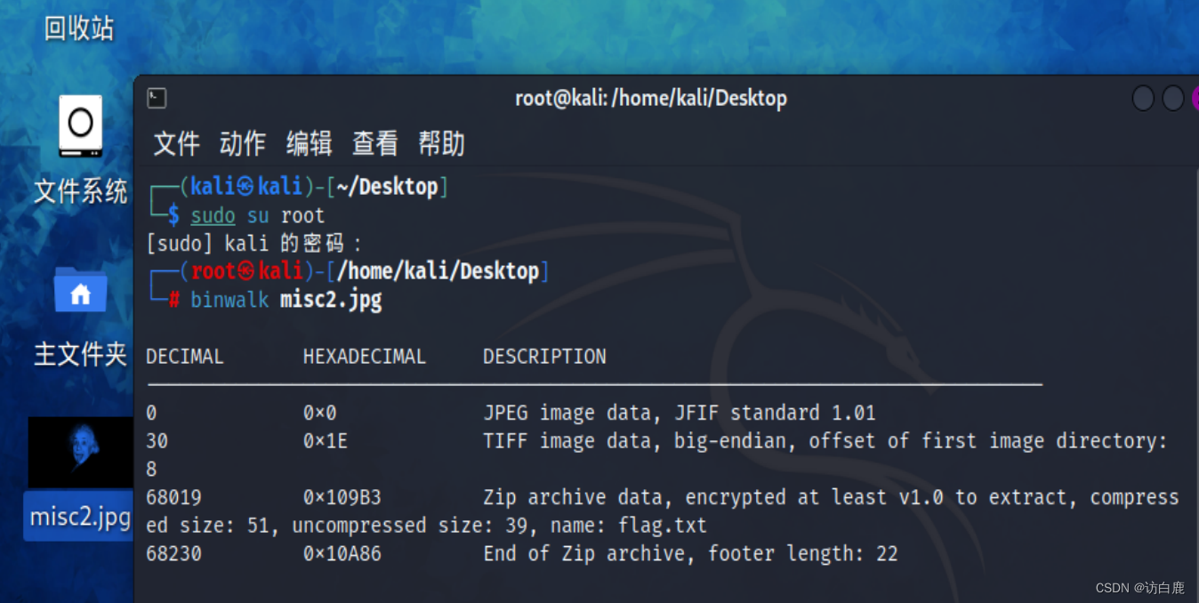Open the 文件系统 file system icon
1199x603 pixels.
[78, 126]
